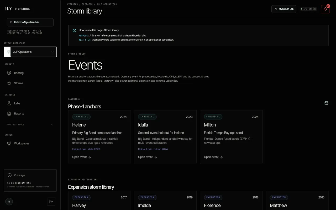Click the Coverage circle icon
Image resolution: width=336 pixels, height=210 pixels.
[x=9, y=175]
